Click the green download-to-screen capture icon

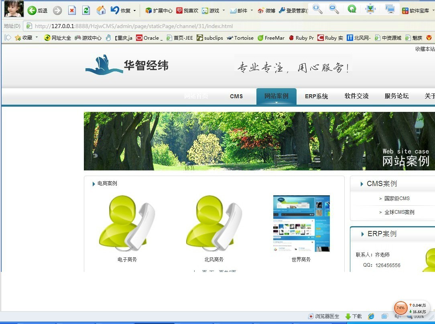pos(370,9)
